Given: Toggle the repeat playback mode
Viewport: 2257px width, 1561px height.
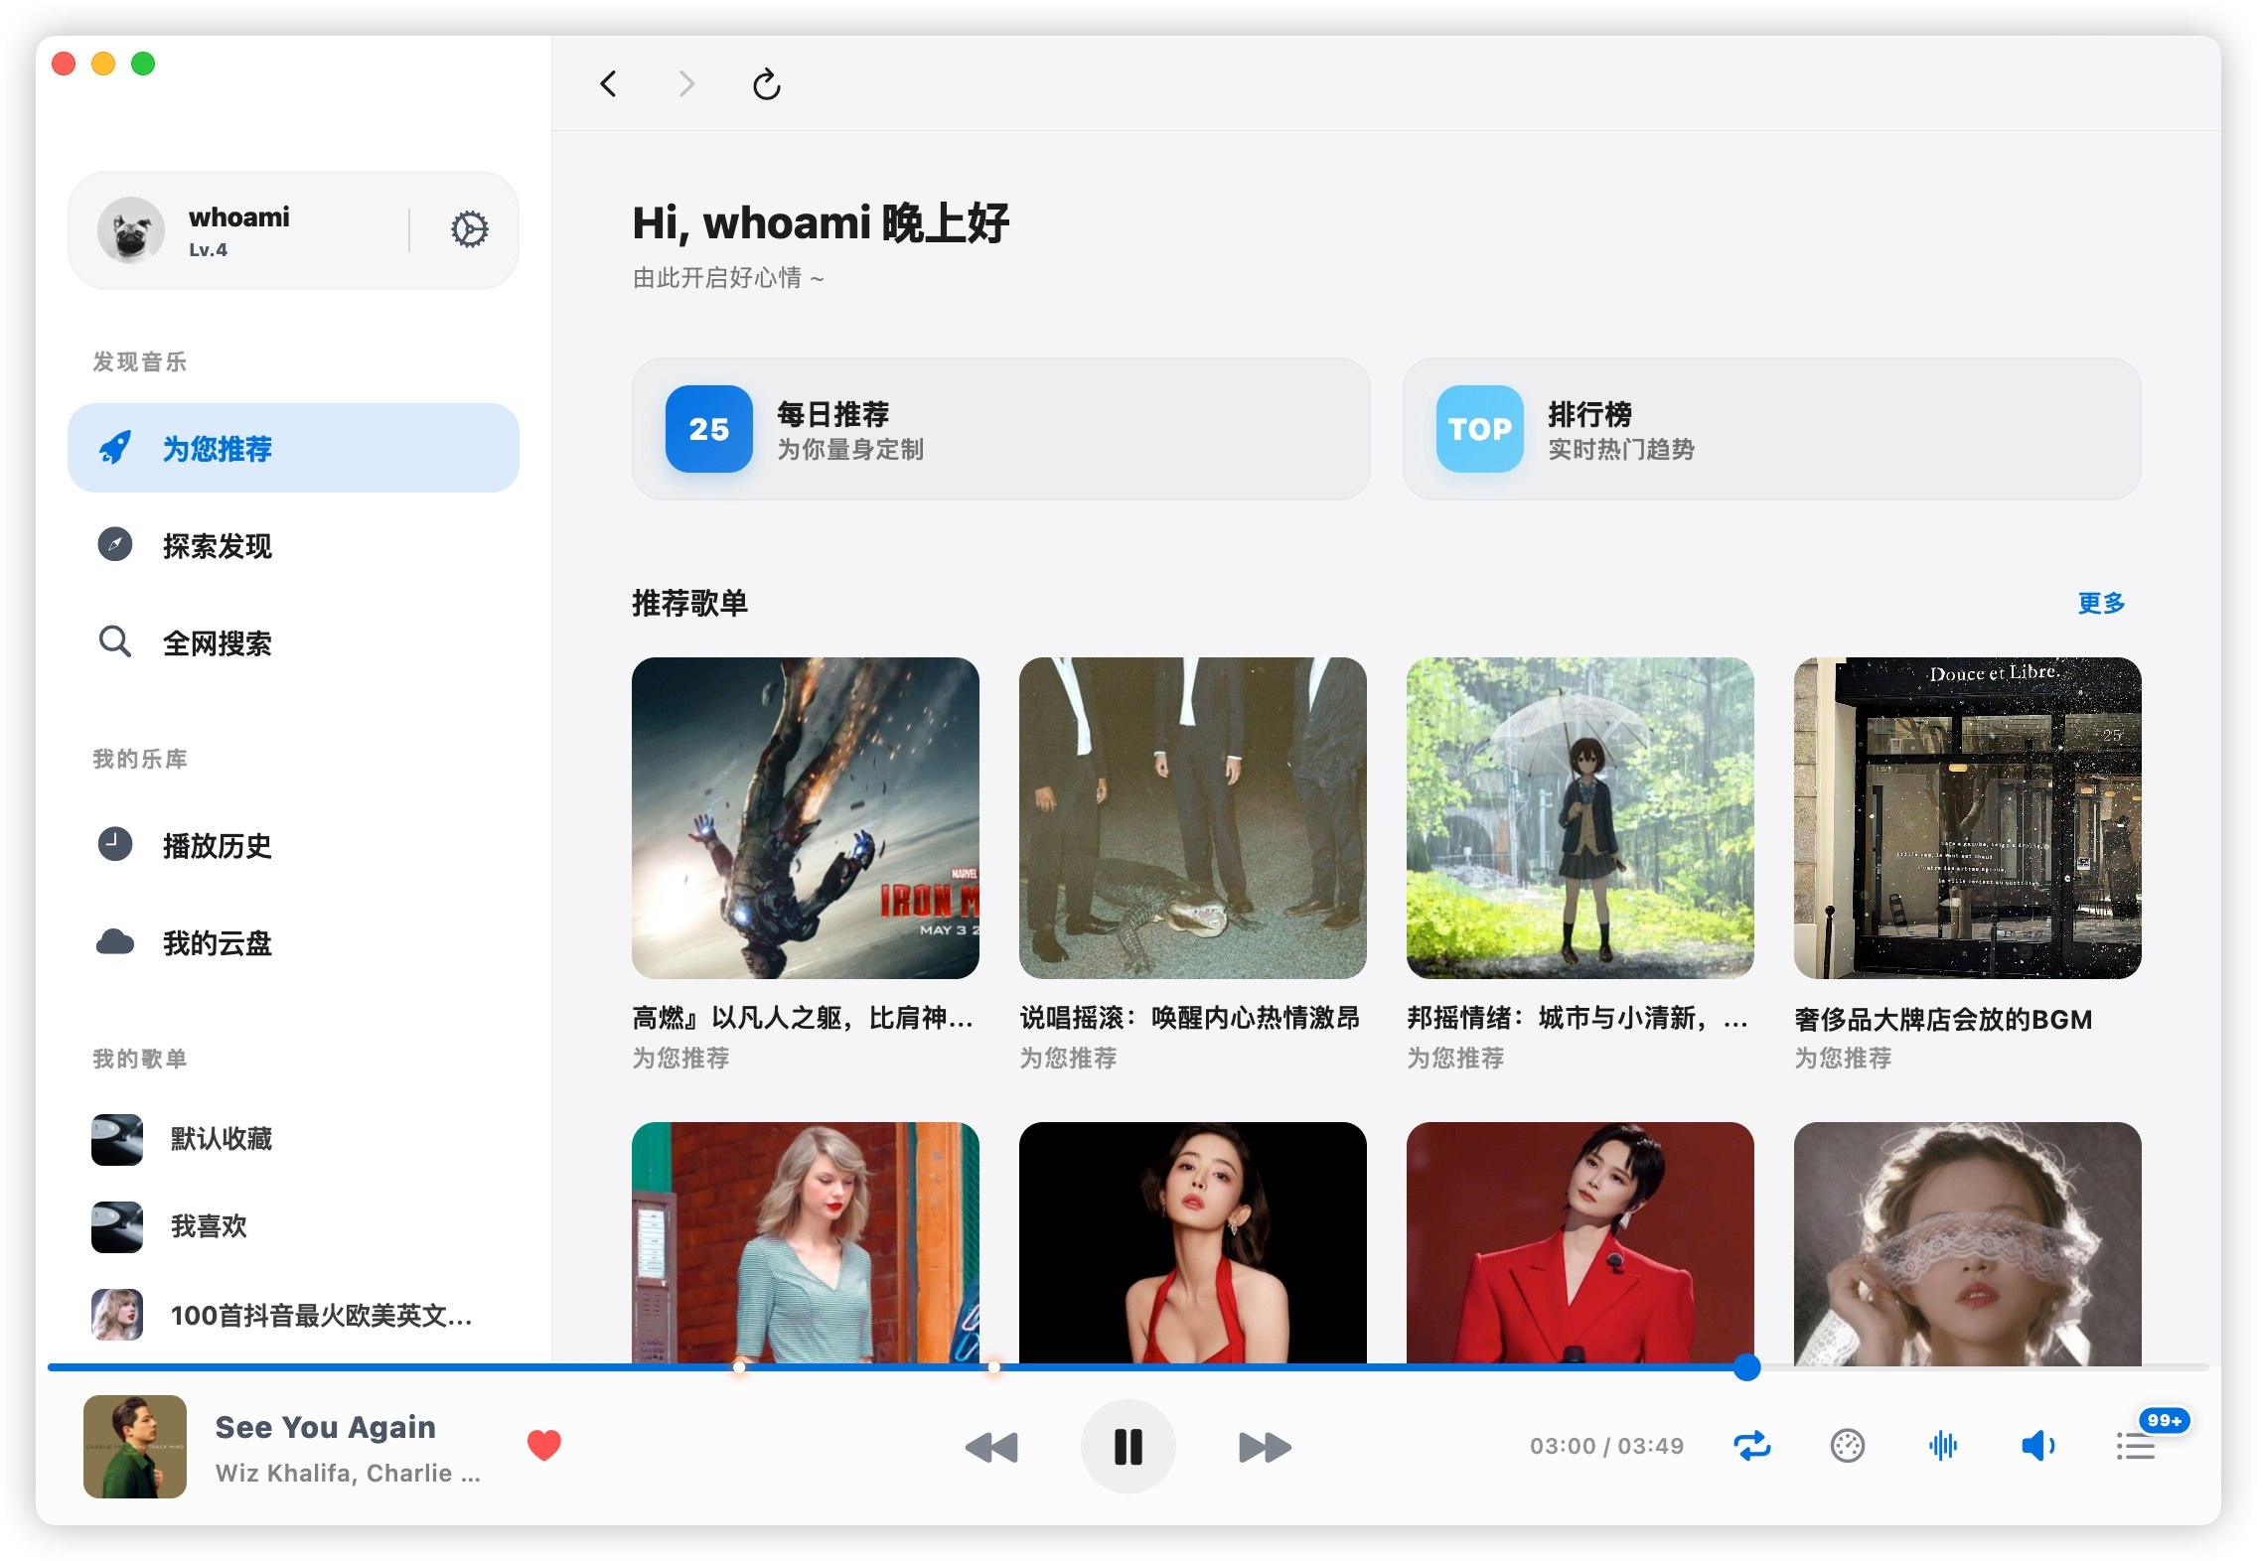Looking at the screenshot, I should click(1752, 1446).
